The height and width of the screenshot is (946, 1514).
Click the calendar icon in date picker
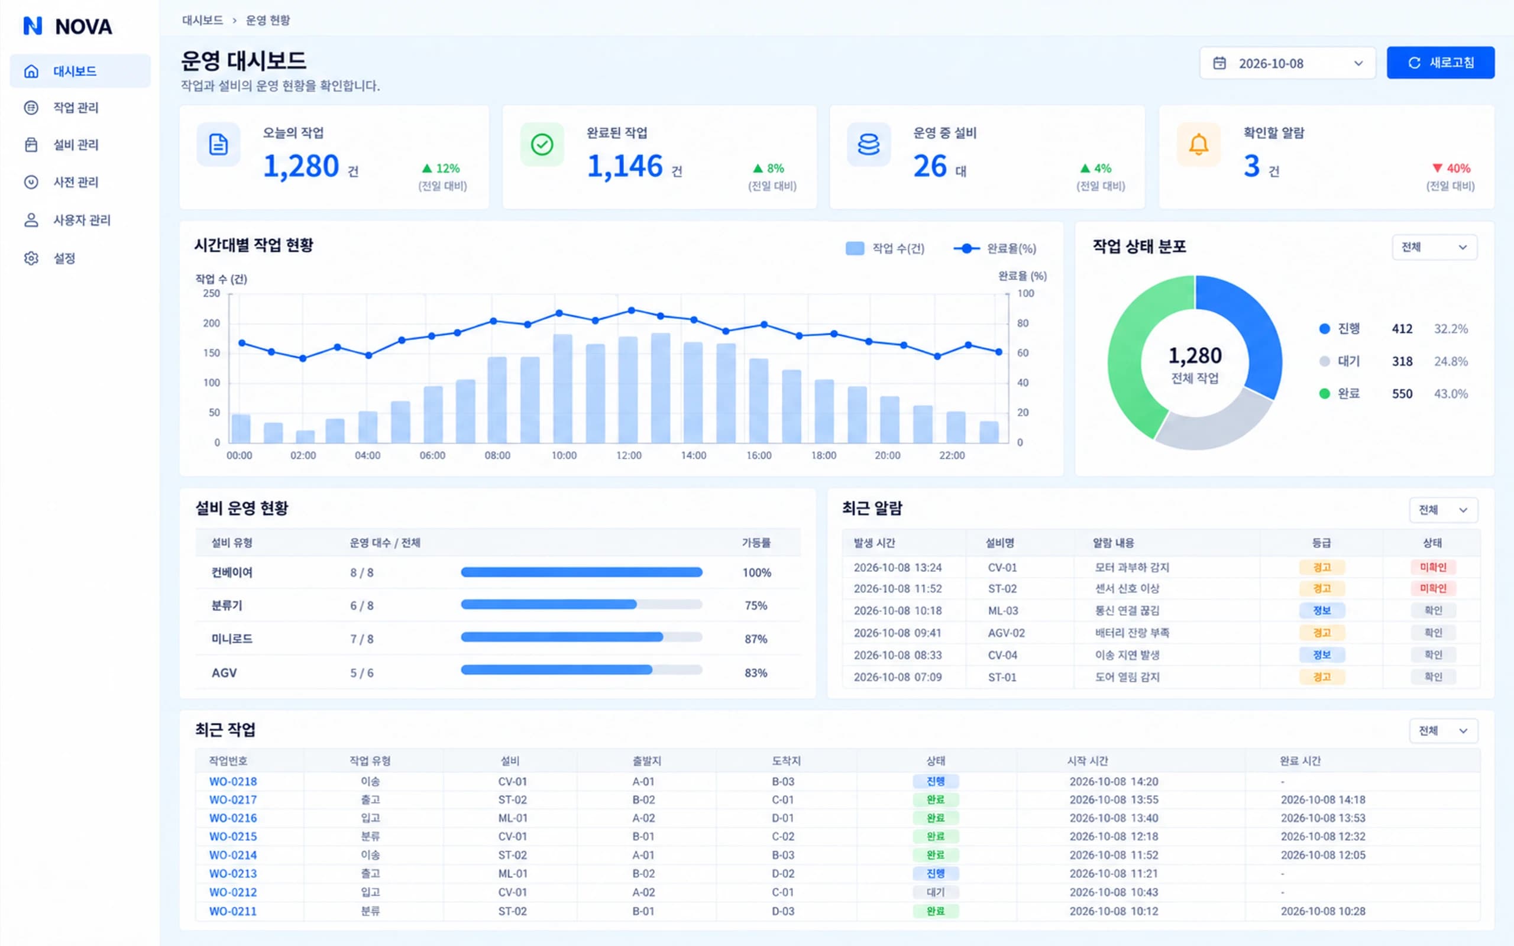point(1219,63)
